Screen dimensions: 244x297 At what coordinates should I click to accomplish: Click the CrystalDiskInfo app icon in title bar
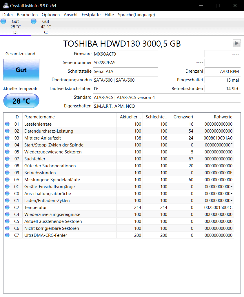tap(6, 6)
